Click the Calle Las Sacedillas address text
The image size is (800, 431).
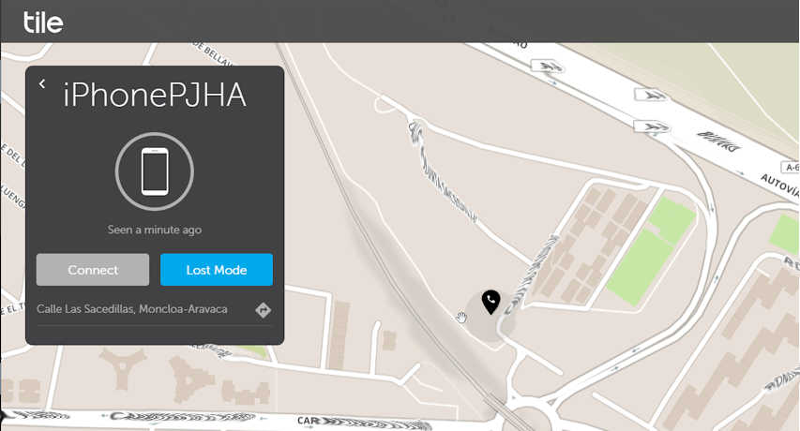pos(132,309)
